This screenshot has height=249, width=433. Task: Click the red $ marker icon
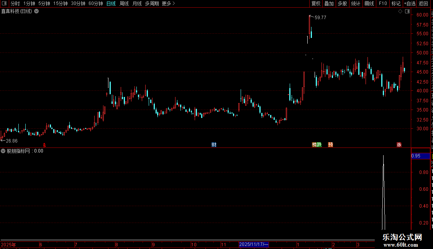click(44, 145)
